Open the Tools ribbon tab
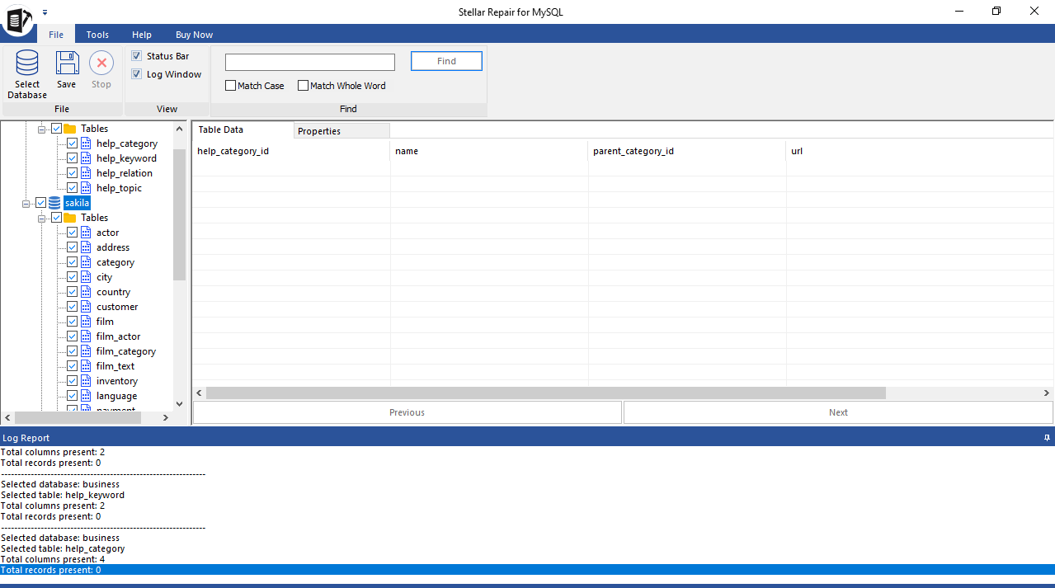The width and height of the screenshot is (1055, 588). [x=97, y=35]
